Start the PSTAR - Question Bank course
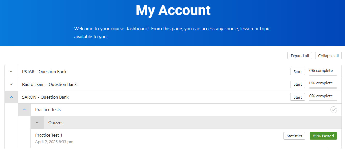The width and height of the screenshot is (345, 155). (x=297, y=72)
